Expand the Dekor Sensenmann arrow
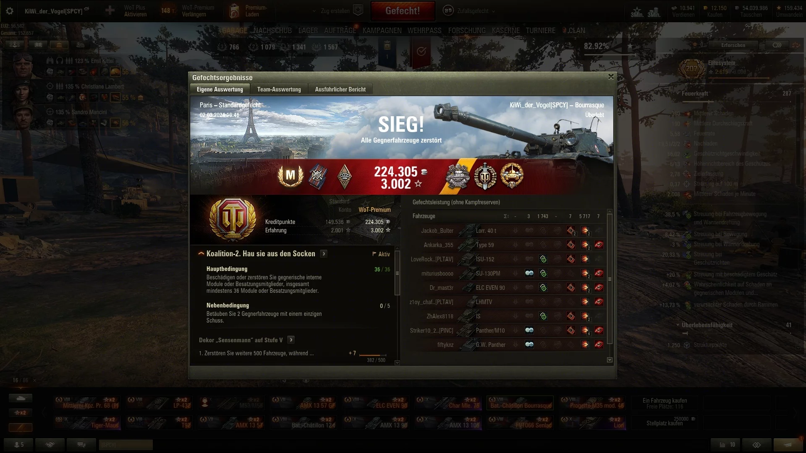Screen dimensions: 806x453 [x=291, y=340]
